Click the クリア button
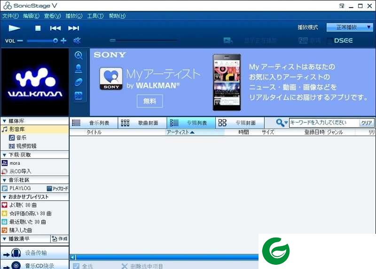The width and height of the screenshot is (376, 269). (x=367, y=123)
